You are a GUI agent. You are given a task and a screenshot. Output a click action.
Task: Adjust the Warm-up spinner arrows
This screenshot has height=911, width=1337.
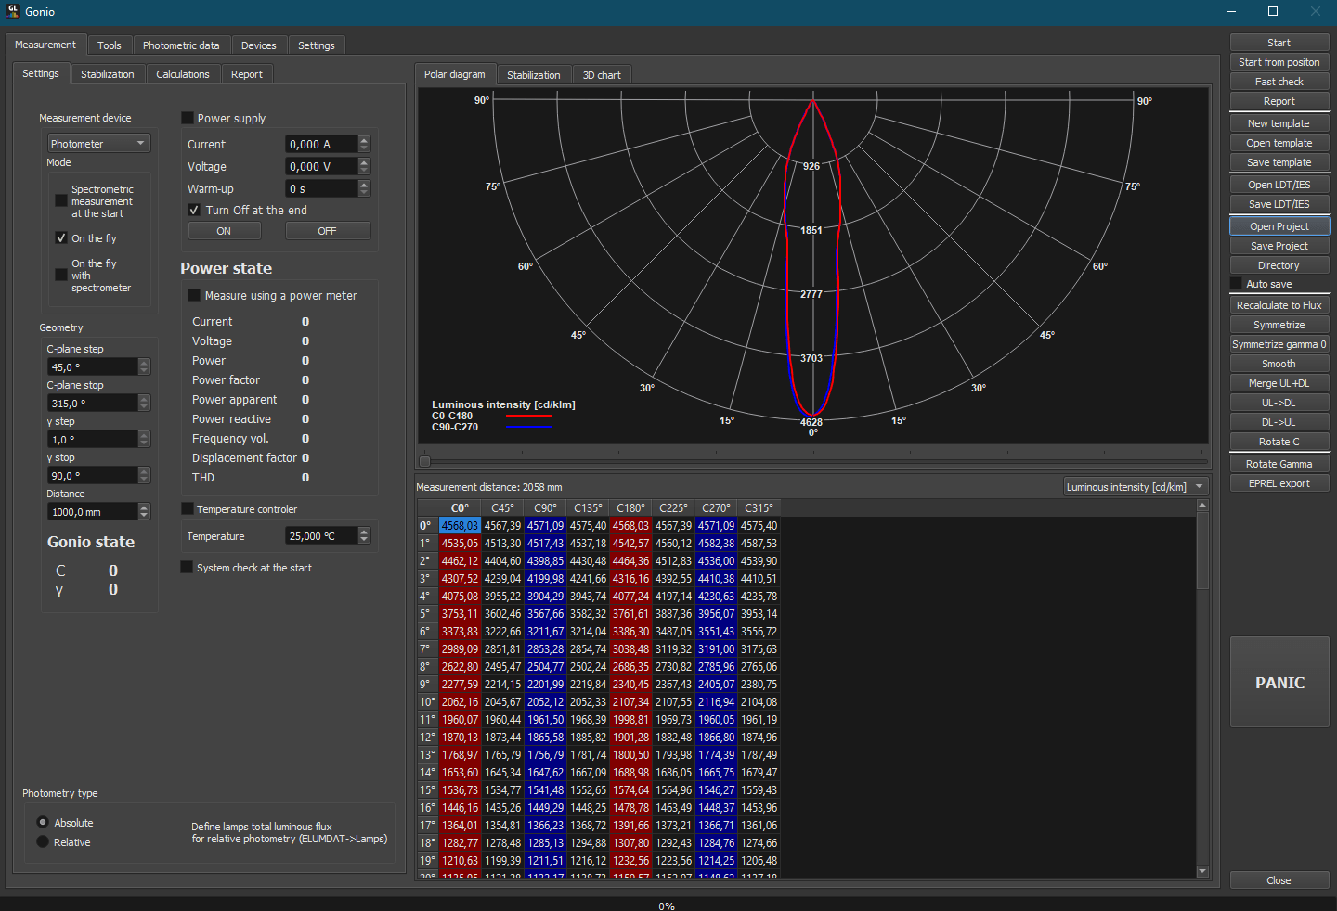[x=364, y=188]
